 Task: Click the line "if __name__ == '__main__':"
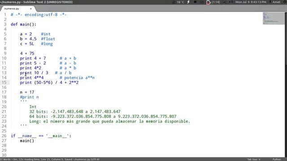(41, 136)
